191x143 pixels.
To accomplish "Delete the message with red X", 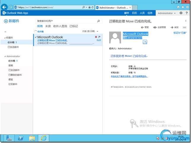I will 96,37.
